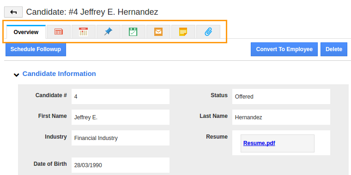Click the Last Name field Hernandez
Screen dimensions: 351x175
[281, 117]
